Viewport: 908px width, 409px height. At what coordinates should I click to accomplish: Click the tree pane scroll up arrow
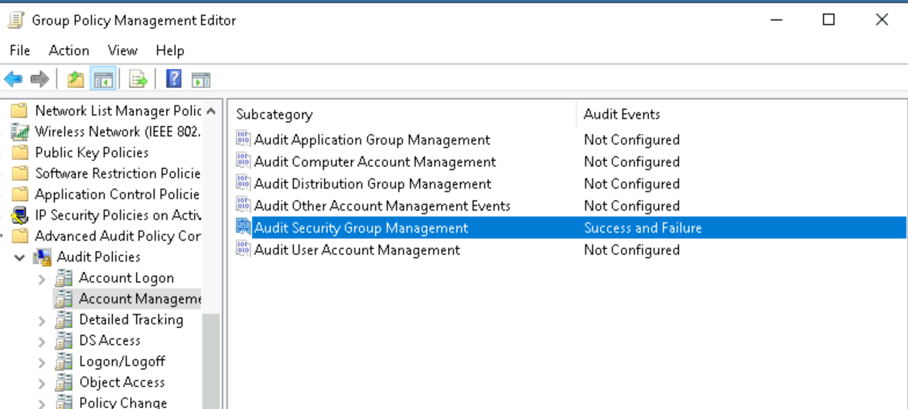(x=211, y=111)
